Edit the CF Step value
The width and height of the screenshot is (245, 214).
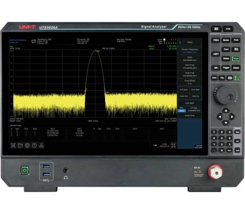tap(194, 110)
